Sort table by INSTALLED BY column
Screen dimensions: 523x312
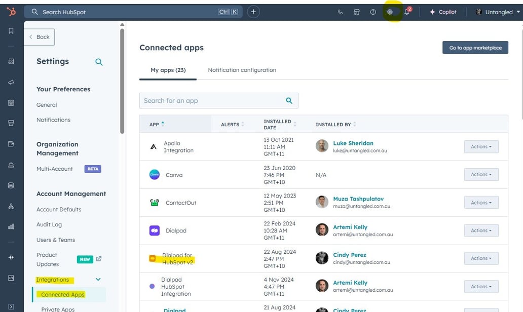pyautogui.click(x=336, y=124)
